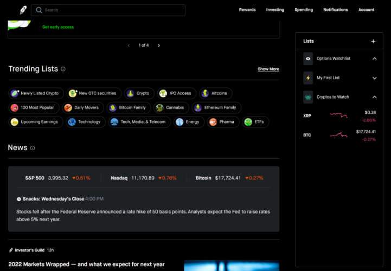391x271 pixels.
Task: Click My First List lightning icon
Action: click(x=308, y=78)
